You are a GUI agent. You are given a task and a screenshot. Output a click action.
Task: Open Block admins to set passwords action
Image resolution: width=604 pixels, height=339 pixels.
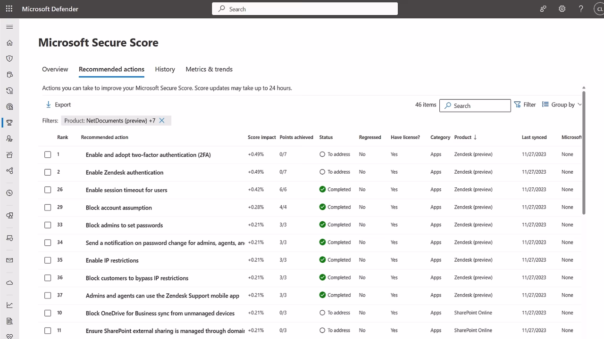click(124, 225)
